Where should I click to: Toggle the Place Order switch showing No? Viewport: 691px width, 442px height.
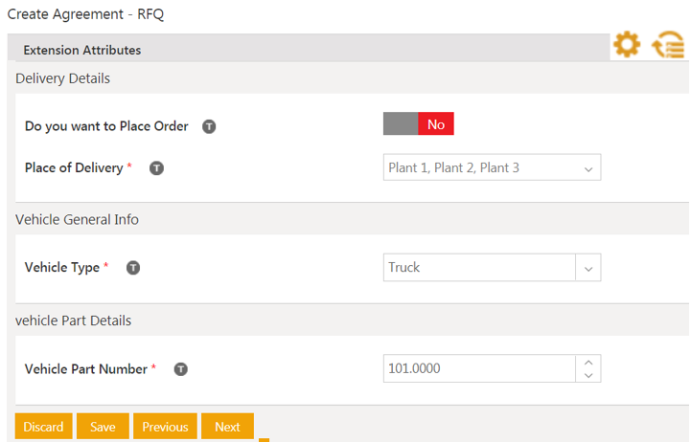[x=418, y=124]
